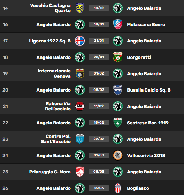This screenshot has height=195, width=184.
Task: Open the Molassana Boero team link
Action: (146, 25)
